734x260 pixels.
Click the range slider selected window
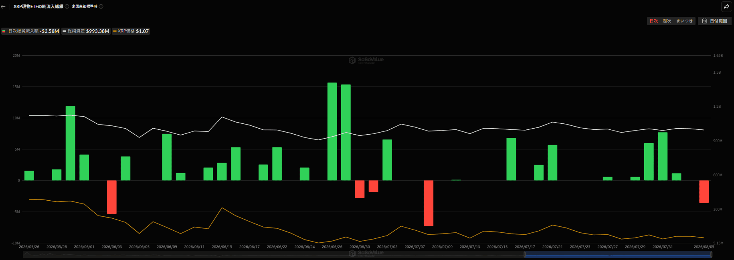point(618,254)
